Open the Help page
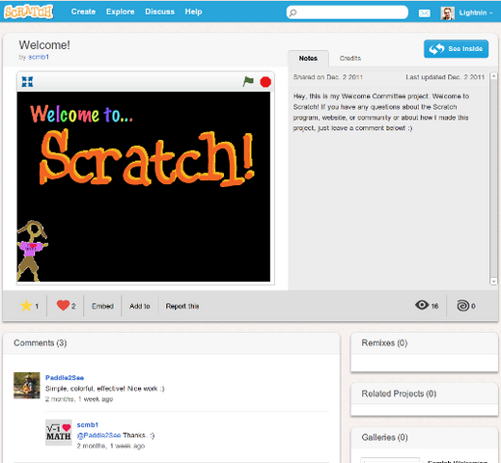The image size is (501, 463). [x=193, y=12]
